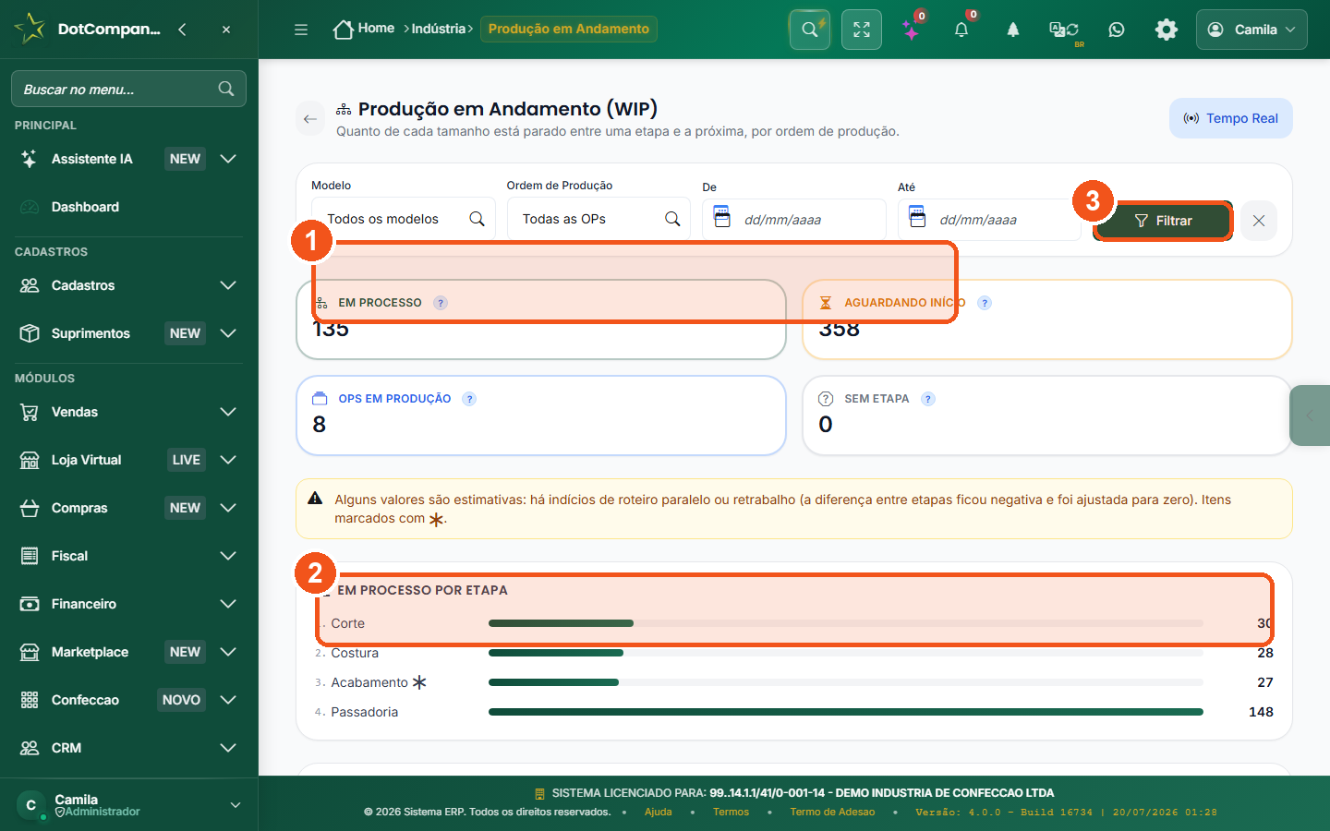
Task: Click the fullscreen expand icon
Action: pyautogui.click(x=862, y=30)
